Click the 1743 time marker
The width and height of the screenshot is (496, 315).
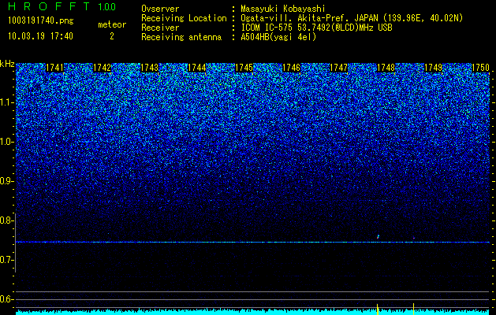click(149, 68)
